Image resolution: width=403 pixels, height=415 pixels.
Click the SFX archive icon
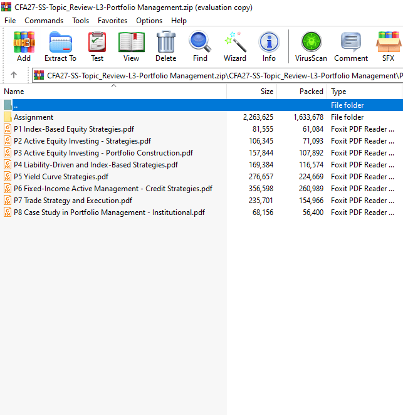(x=388, y=46)
